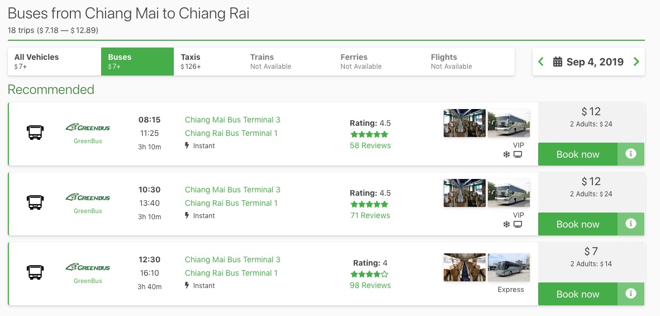
Task: View bus interior photo of 12:30 trip
Action: click(x=464, y=267)
